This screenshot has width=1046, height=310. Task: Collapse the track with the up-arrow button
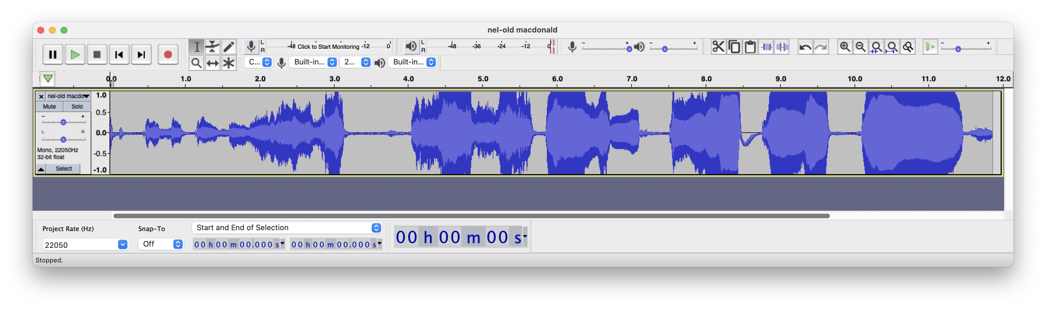pyautogui.click(x=41, y=169)
